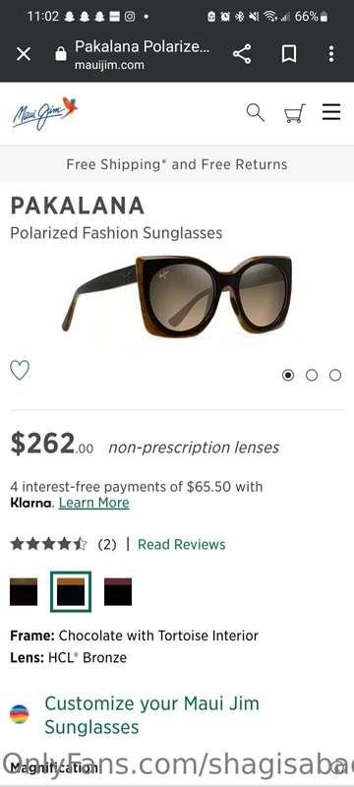Open Read Reviews link
The height and width of the screenshot is (787, 354).
pyautogui.click(x=182, y=545)
